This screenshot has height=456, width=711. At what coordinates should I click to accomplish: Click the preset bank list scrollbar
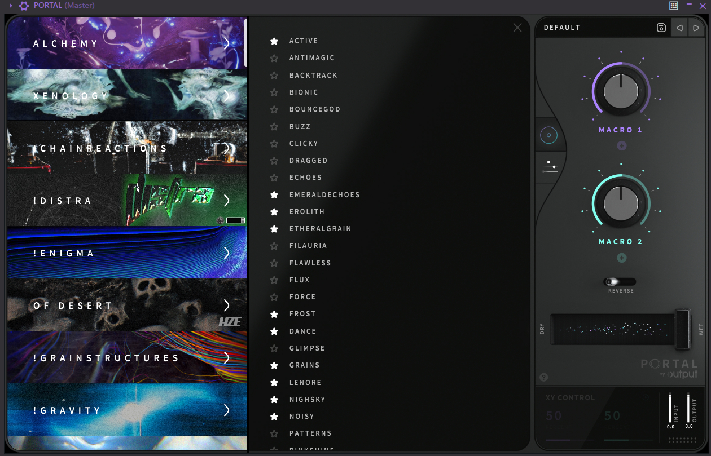point(245,42)
